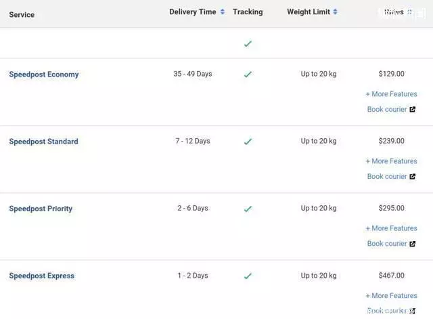Open the Speedpost Economy service link

[44, 75]
